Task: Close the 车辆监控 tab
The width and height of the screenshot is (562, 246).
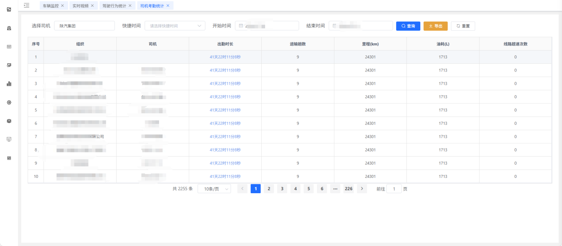Action: click(63, 6)
